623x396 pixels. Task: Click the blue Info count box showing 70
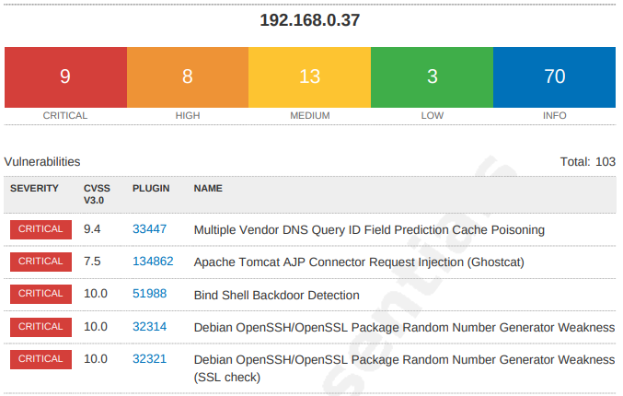(x=555, y=77)
